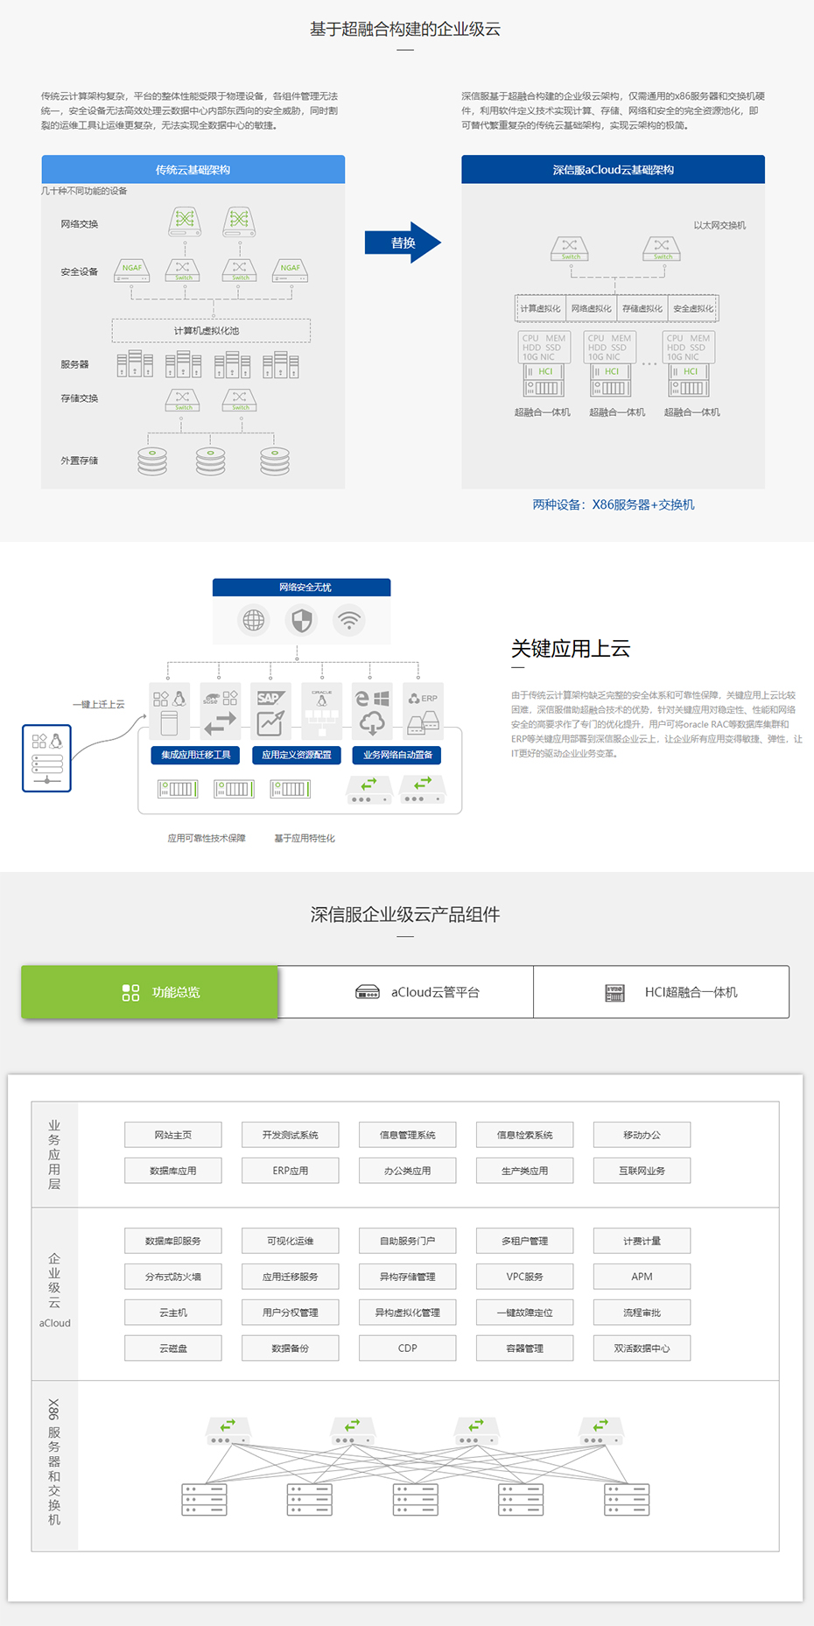Click the 深信服aCloud云基础架构 header
Screen dimensions: 814x1626
tap(613, 169)
